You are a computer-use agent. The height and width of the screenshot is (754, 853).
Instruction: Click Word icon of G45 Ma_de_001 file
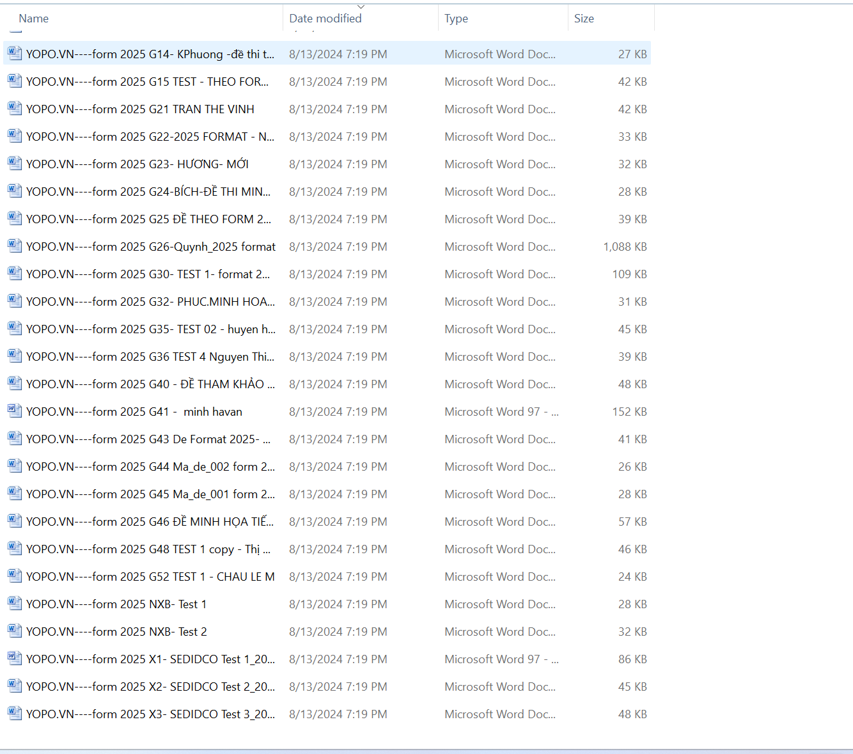15,494
